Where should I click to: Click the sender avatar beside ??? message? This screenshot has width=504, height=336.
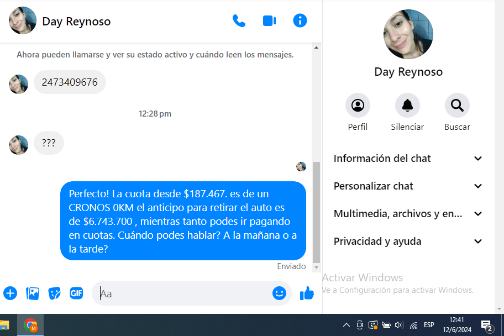[x=18, y=145]
